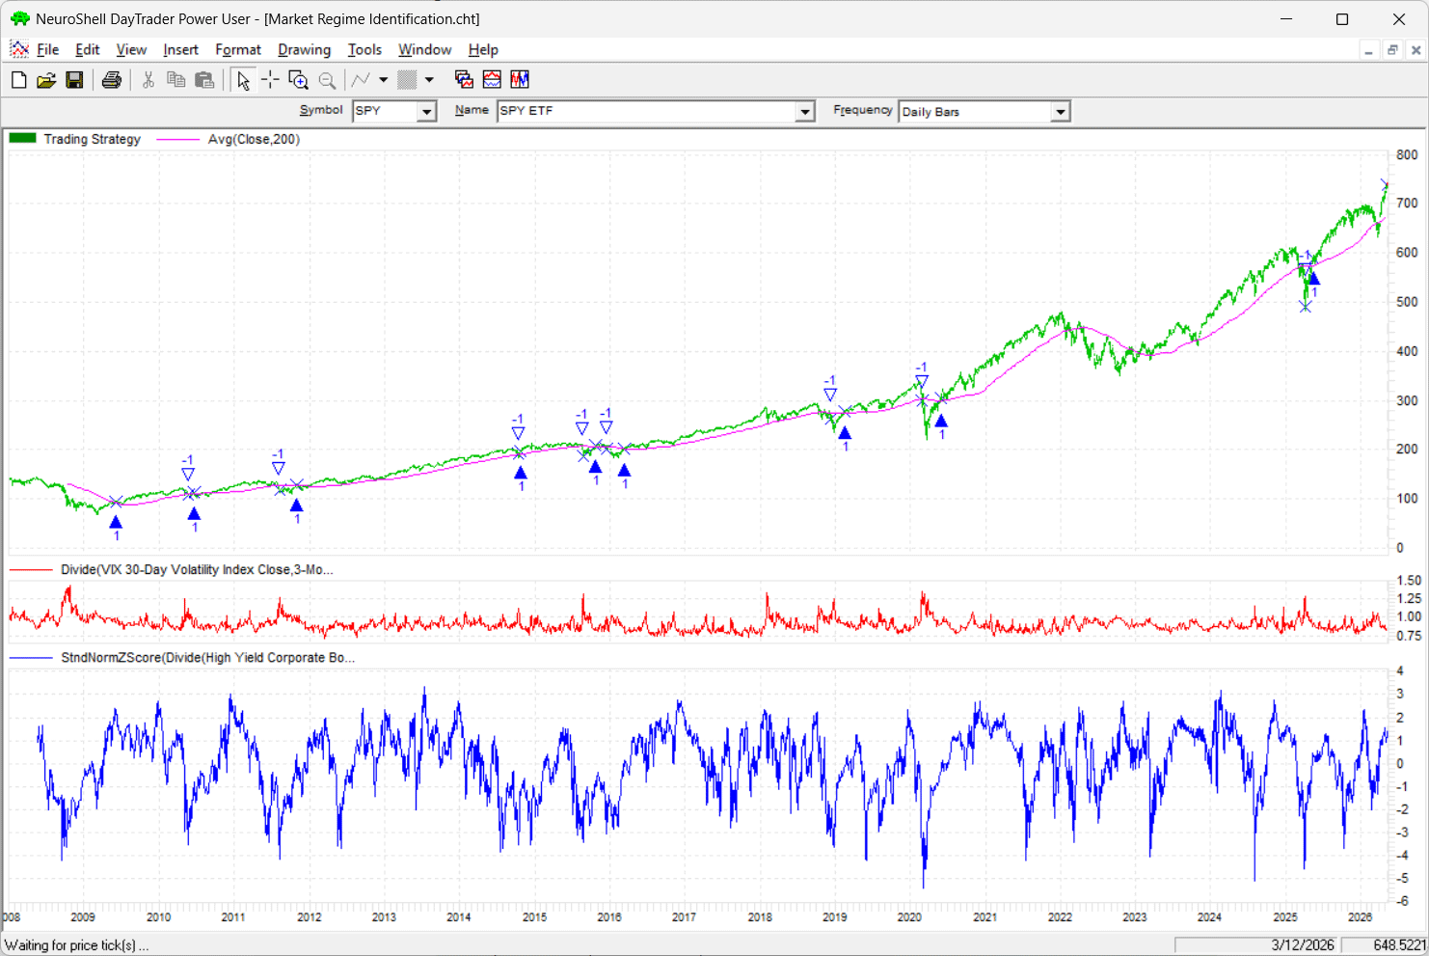The image size is (1429, 956).
Task: Open the Tools menu
Action: [364, 50]
